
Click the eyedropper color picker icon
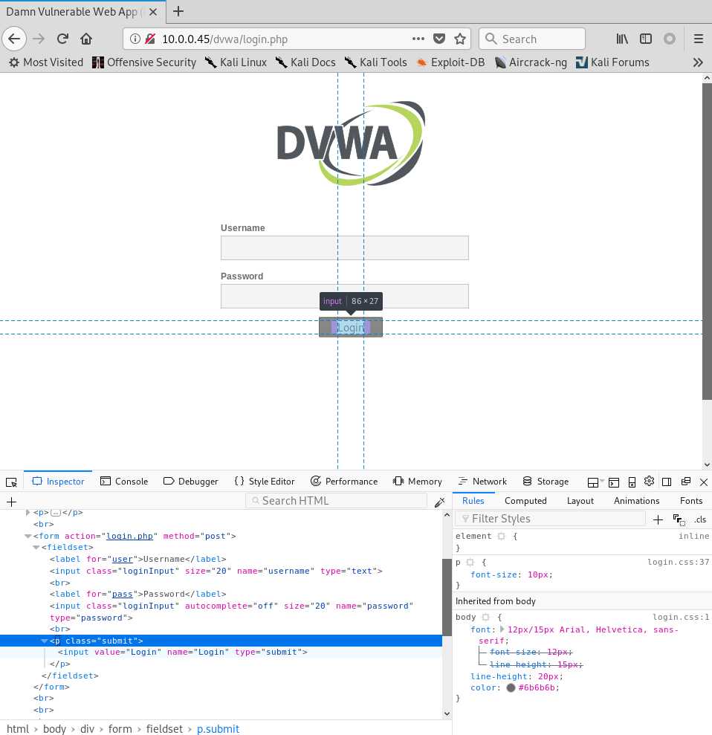440,502
